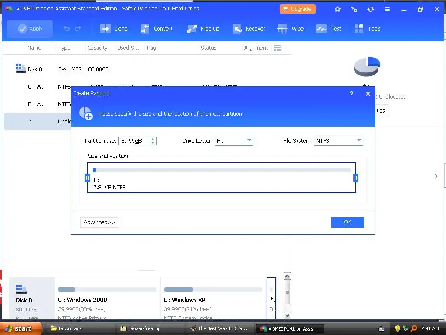Click the refresh icon in title bar

(x=370, y=9)
